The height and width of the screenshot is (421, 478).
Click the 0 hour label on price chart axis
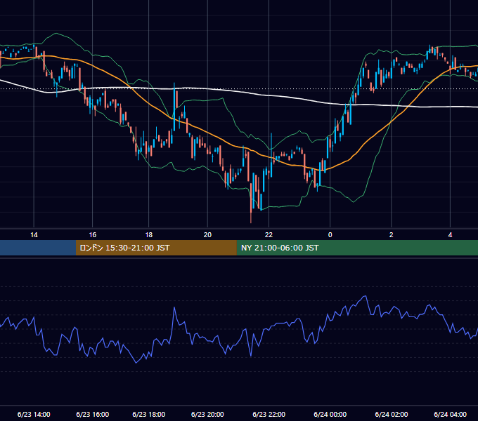(x=330, y=235)
